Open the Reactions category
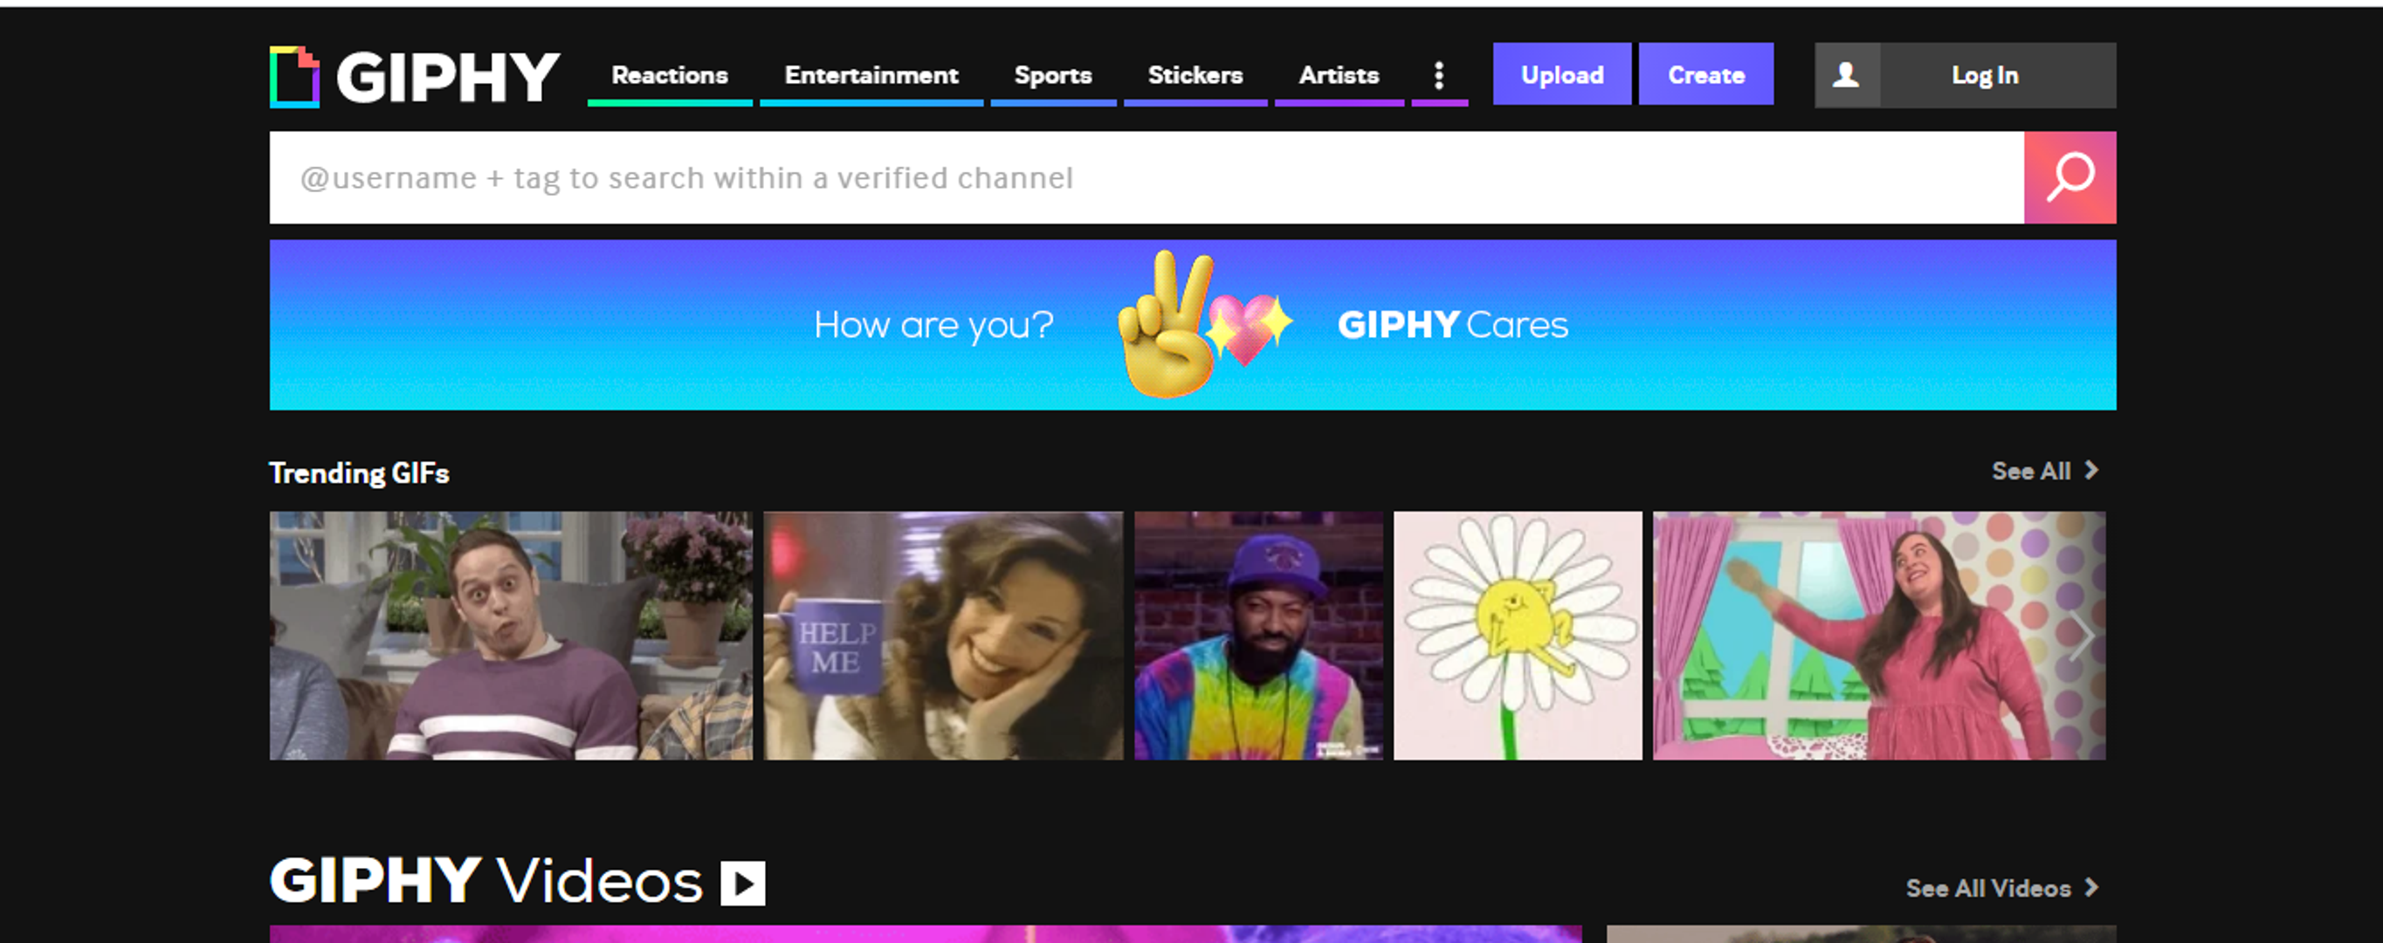Viewport: 2383px width, 943px height. click(x=669, y=75)
